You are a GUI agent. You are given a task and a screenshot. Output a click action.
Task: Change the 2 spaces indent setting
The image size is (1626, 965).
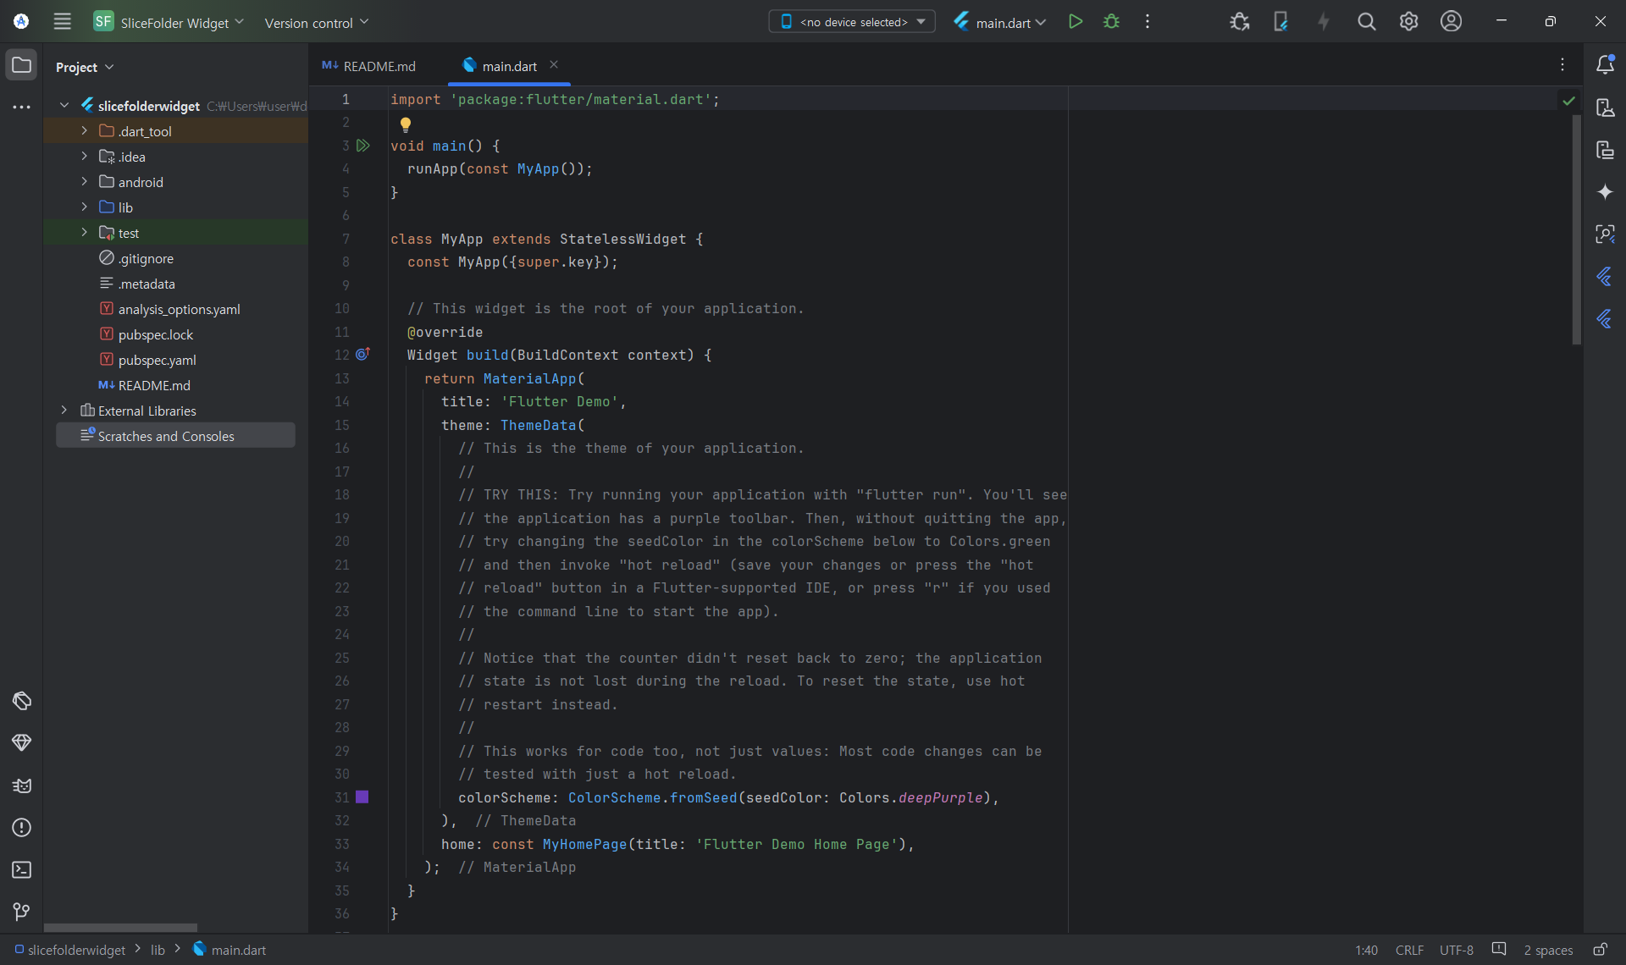1548,950
